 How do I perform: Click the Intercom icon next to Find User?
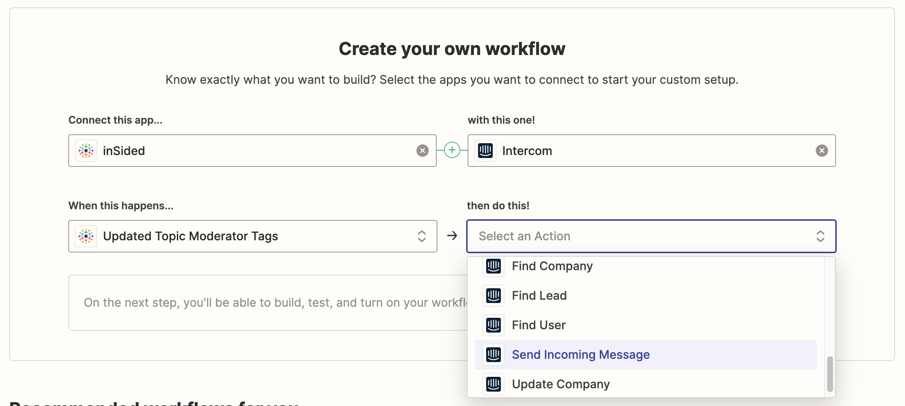pyautogui.click(x=493, y=325)
